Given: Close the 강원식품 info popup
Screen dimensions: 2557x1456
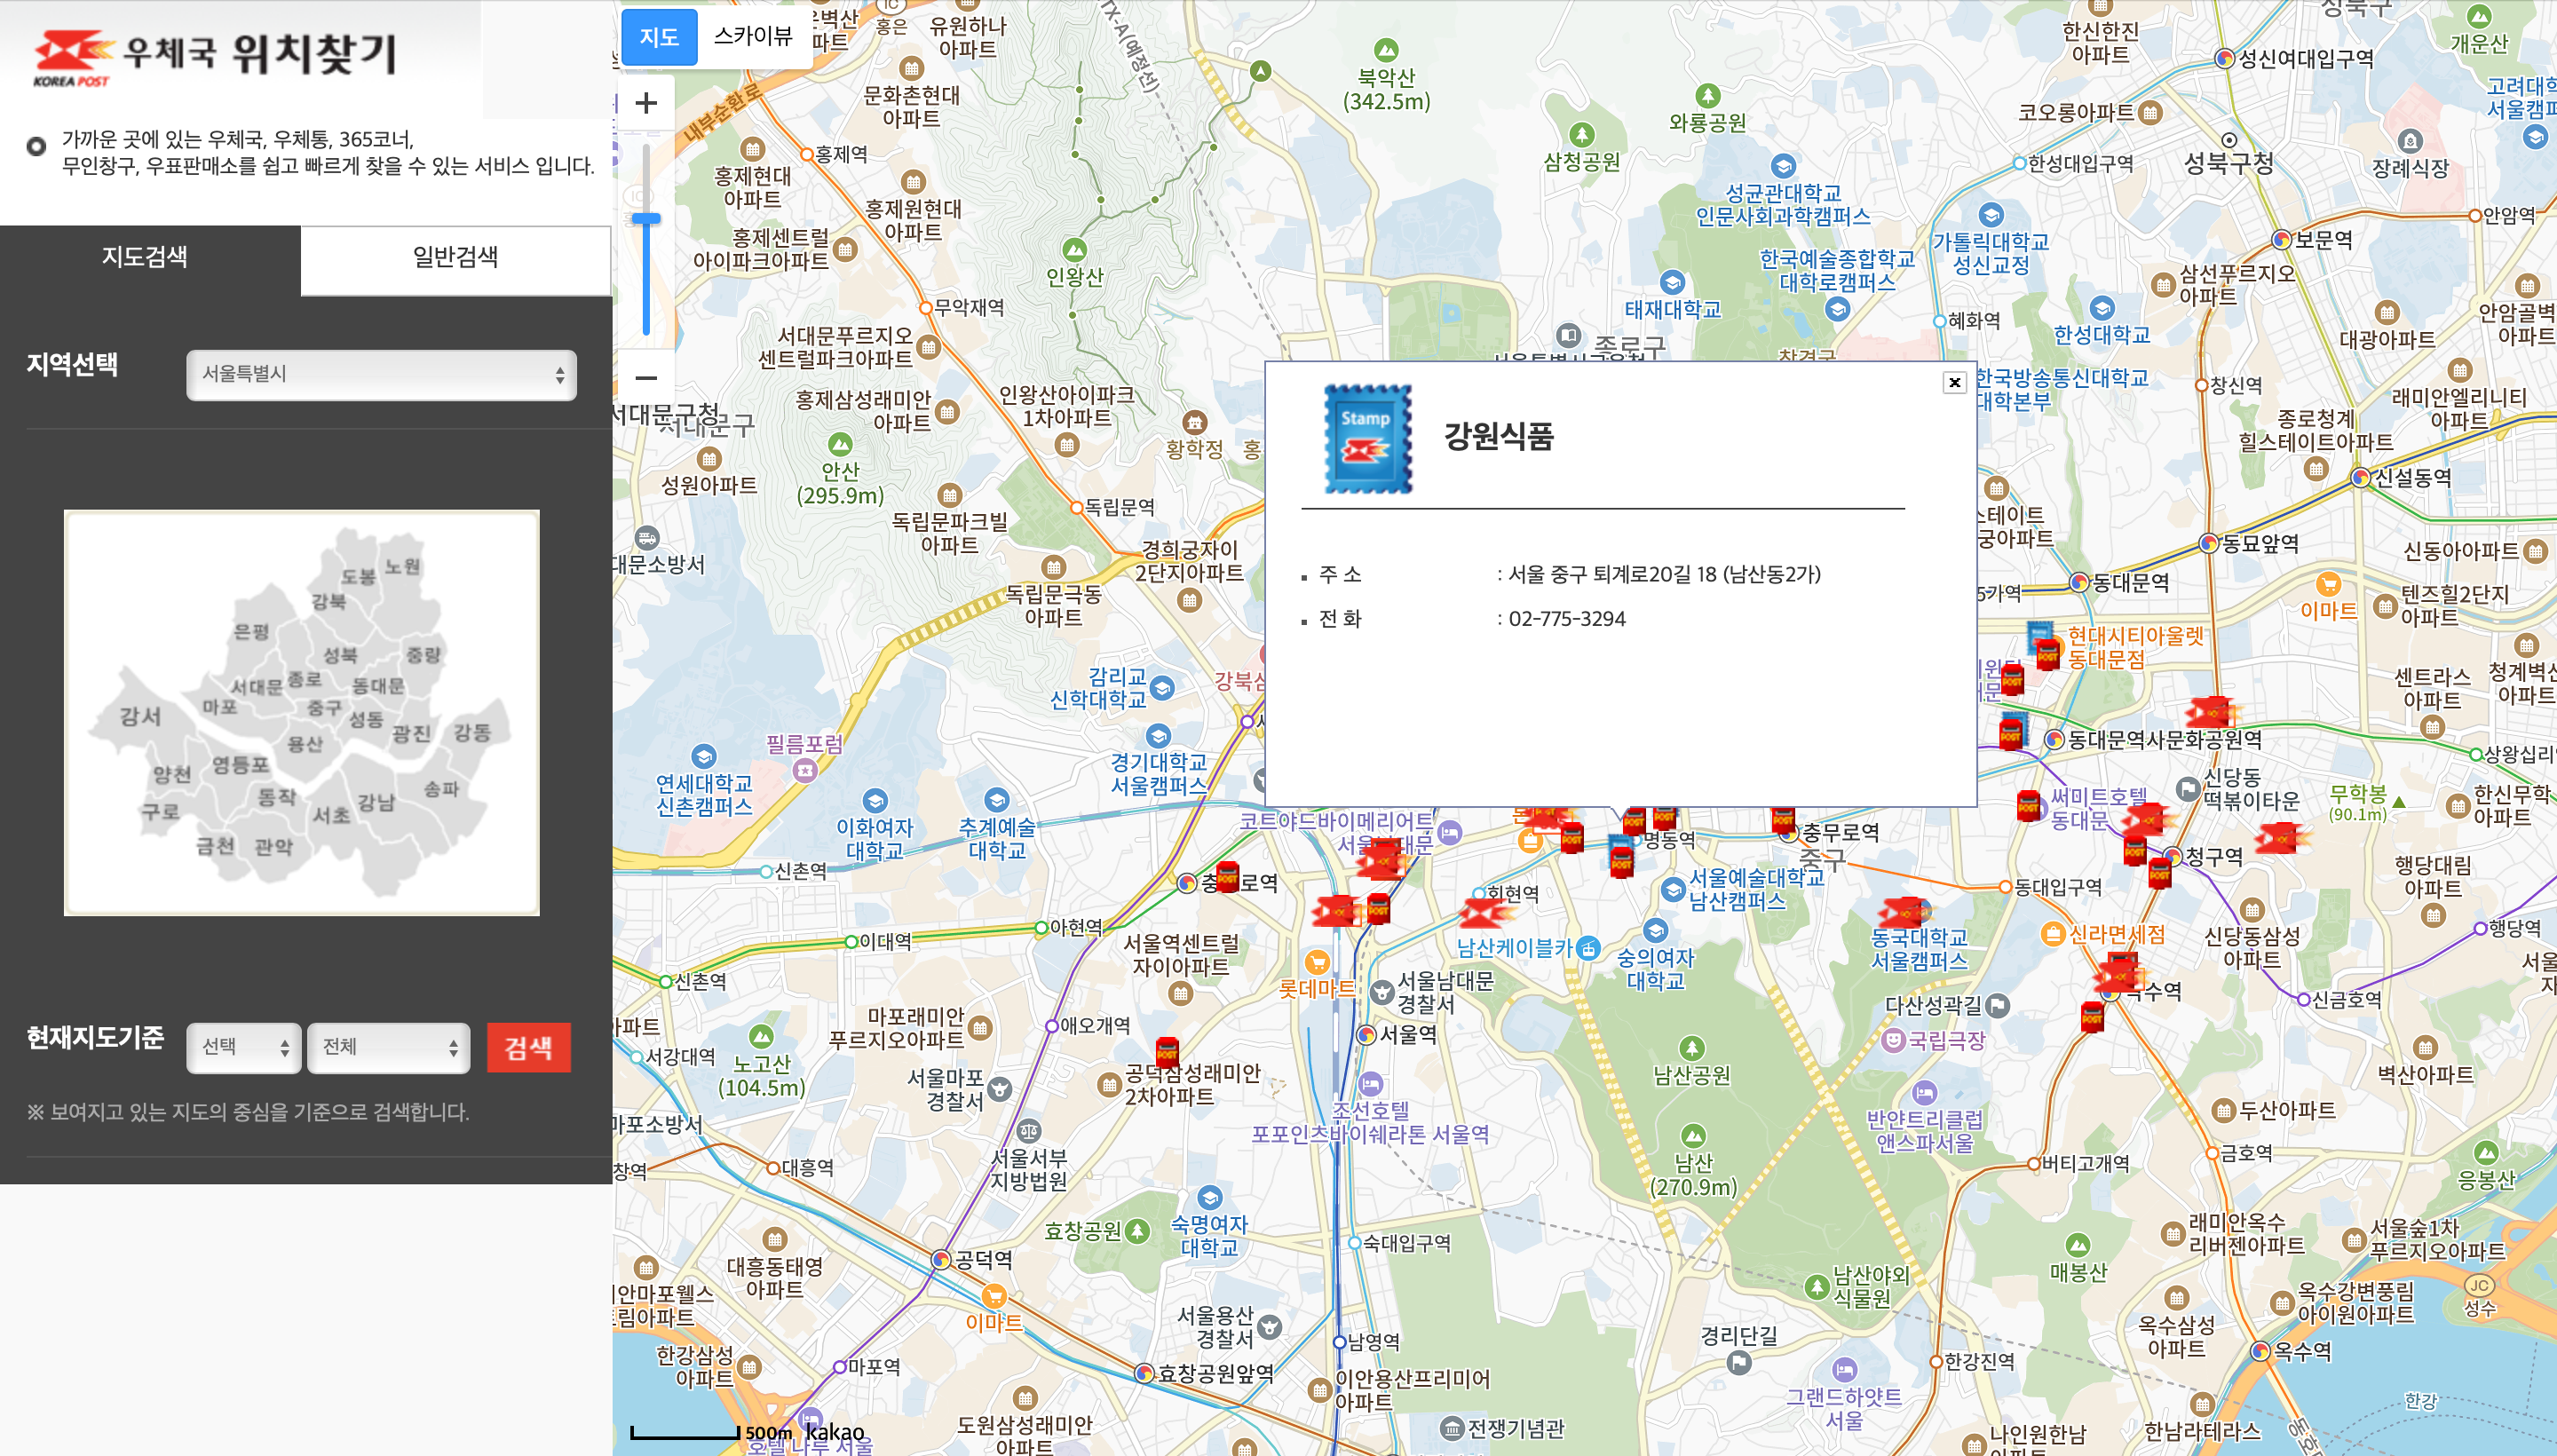Looking at the screenshot, I should pyautogui.click(x=1954, y=382).
